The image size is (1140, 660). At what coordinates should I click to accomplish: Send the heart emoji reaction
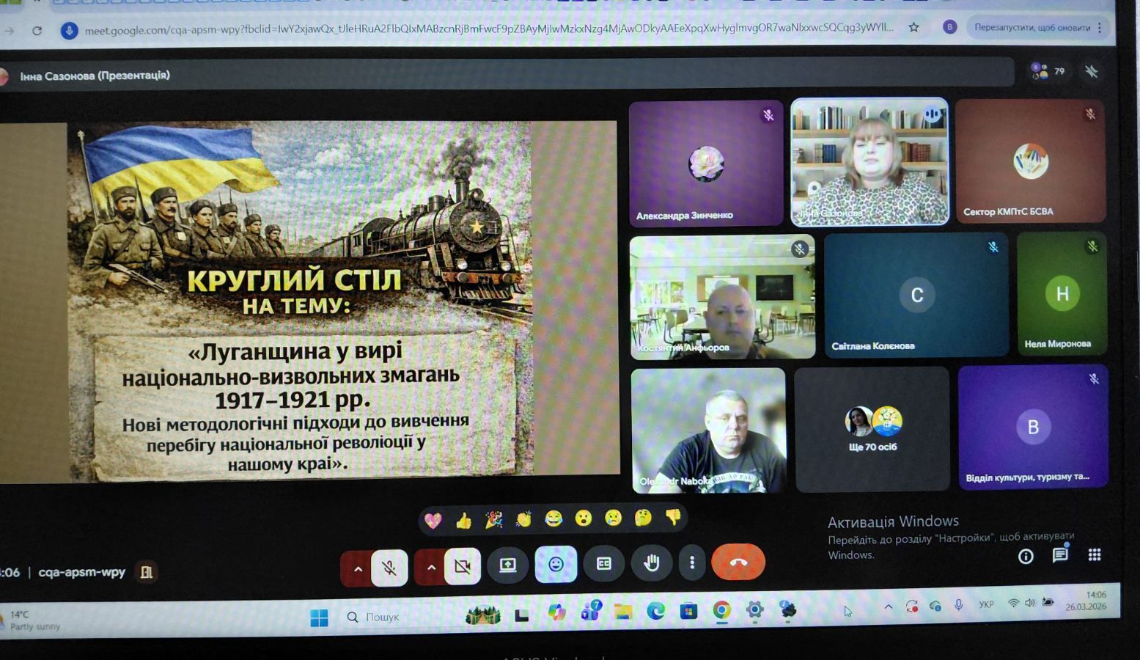coord(433,521)
